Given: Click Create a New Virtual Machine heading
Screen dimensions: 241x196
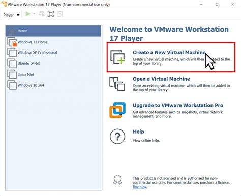Looking at the screenshot, I should point(169,52).
